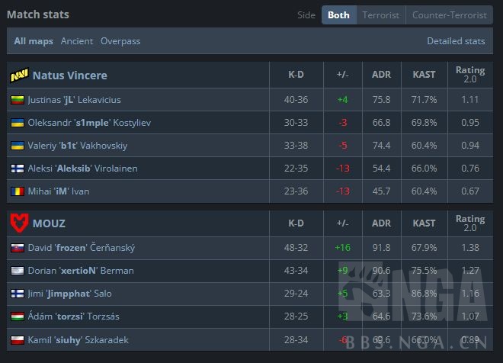The image size is (503, 363).
Task: Select the All maps tab
Action: coord(34,41)
